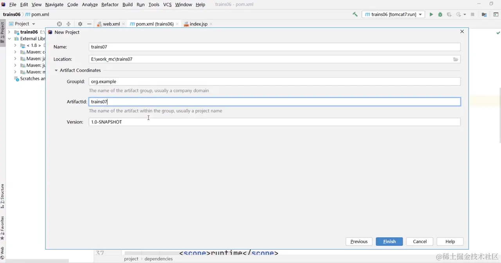501x263 pixels.
Task: Click the trains06 breadcrumb in the navigation bar
Action: (x=12, y=14)
